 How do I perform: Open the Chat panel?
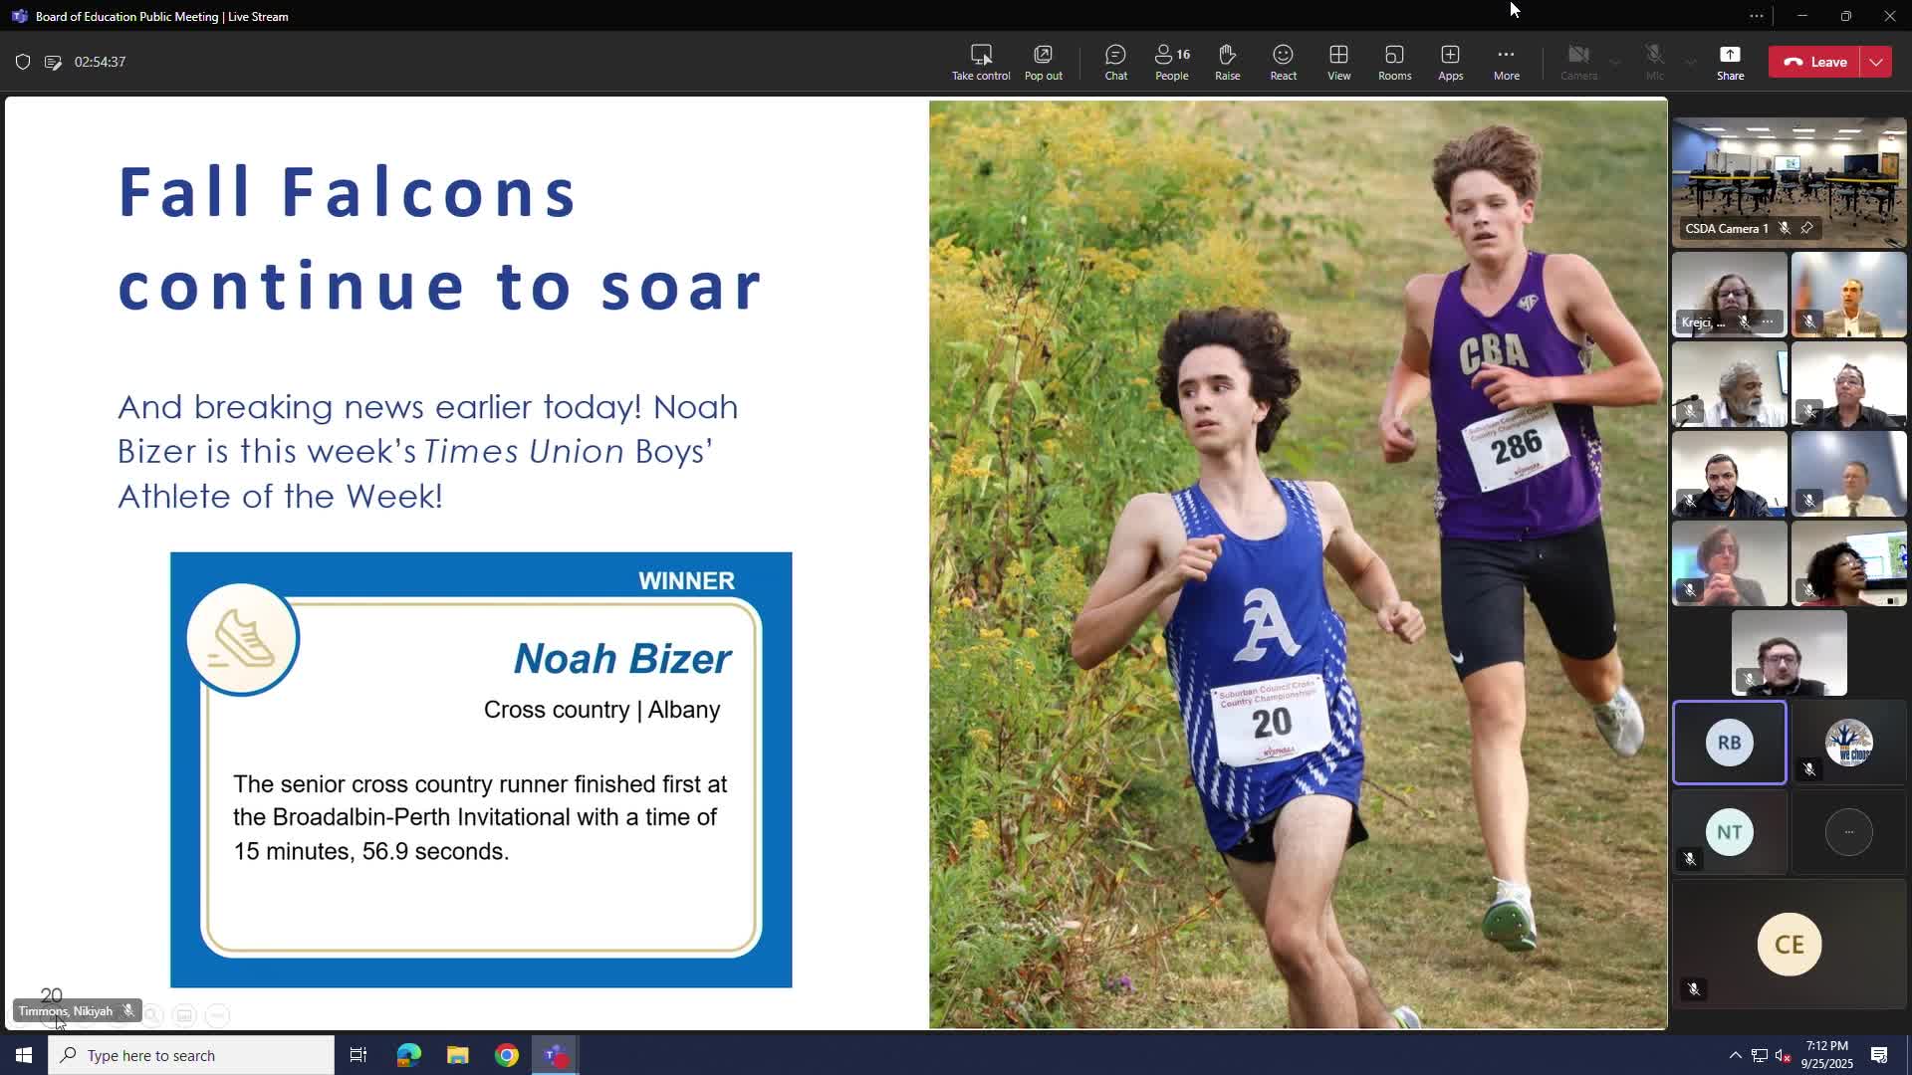pyautogui.click(x=1115, y=62)
